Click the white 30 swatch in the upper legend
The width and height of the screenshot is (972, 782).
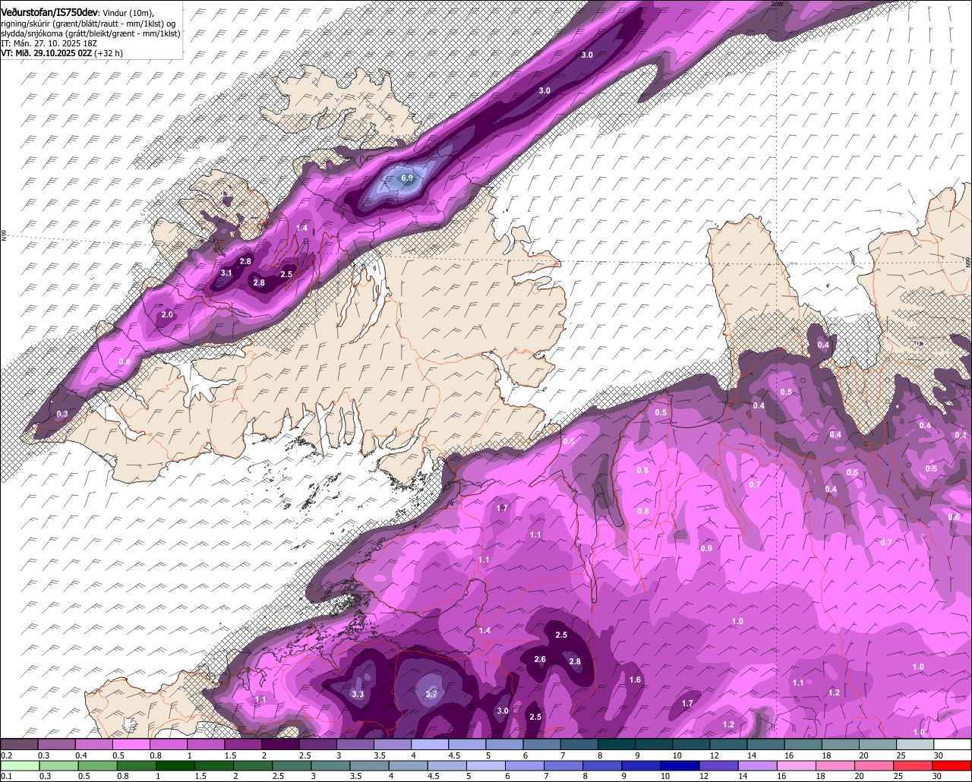pos(952,744)
